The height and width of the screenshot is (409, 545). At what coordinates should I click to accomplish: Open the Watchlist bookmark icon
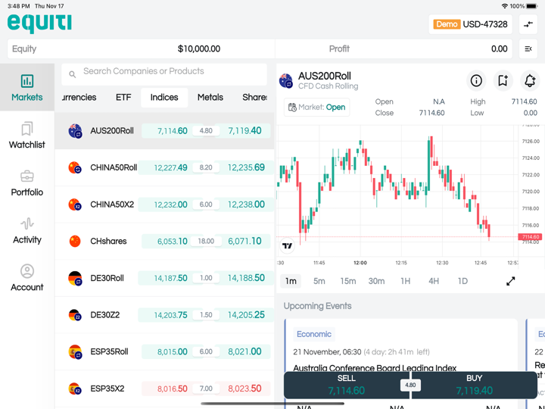pyautogui.click(x=27, y=130)
